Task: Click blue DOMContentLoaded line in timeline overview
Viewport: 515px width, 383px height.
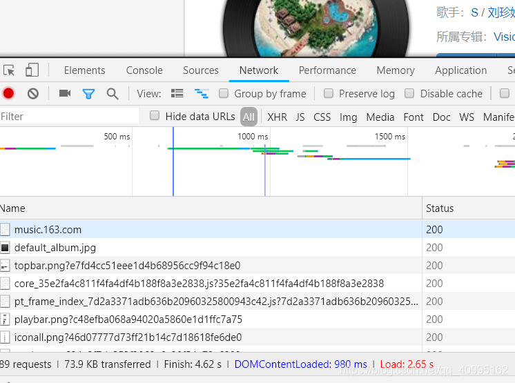Action: point(173,161)
